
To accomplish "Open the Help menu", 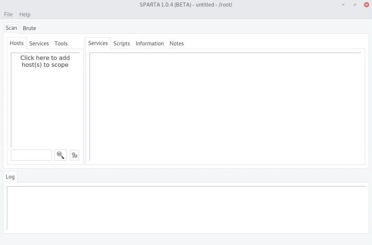I will point(25,15).
